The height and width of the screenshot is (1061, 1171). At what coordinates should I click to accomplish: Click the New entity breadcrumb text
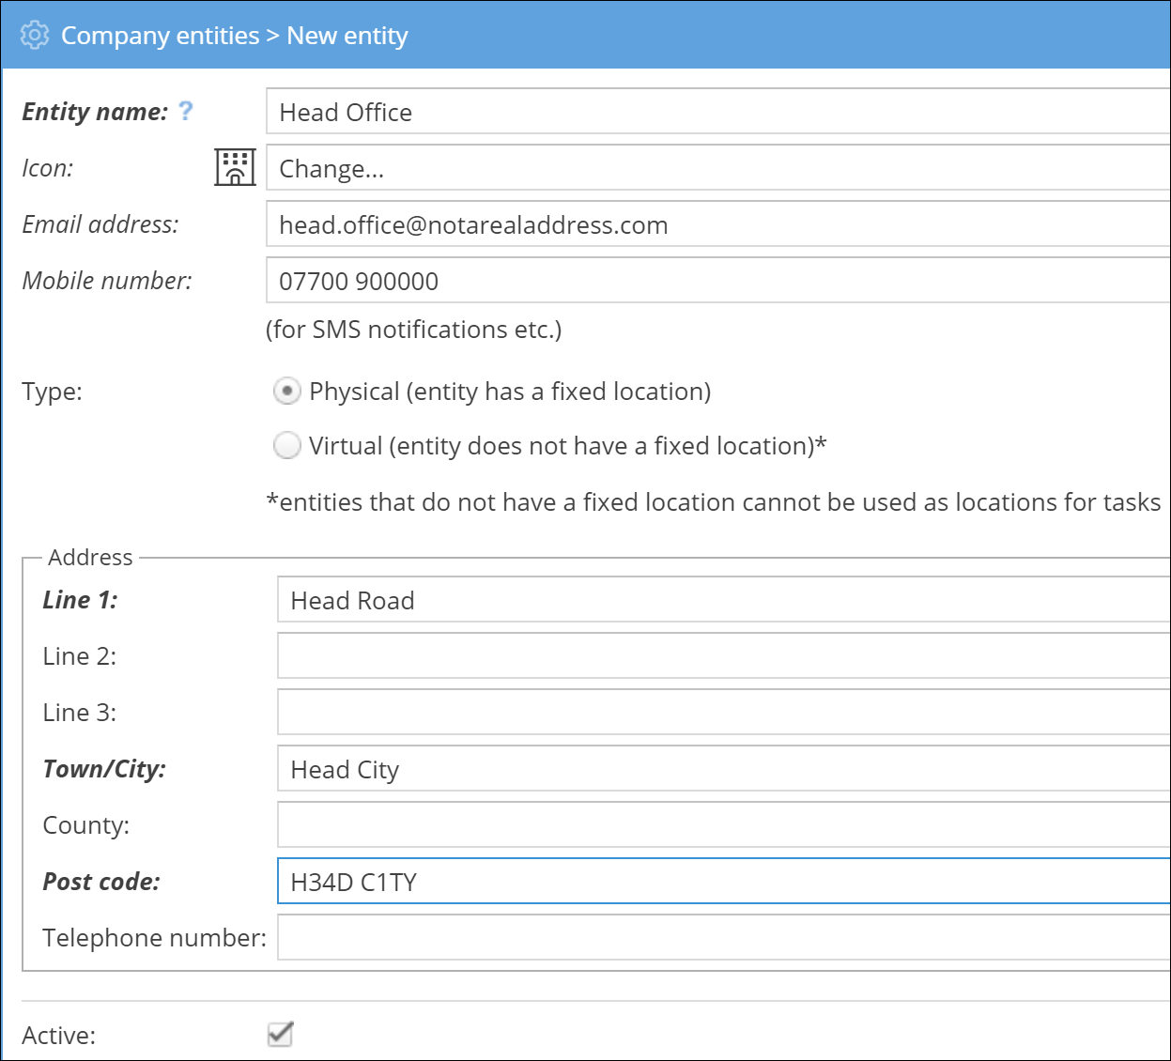[x=347, y=36]
